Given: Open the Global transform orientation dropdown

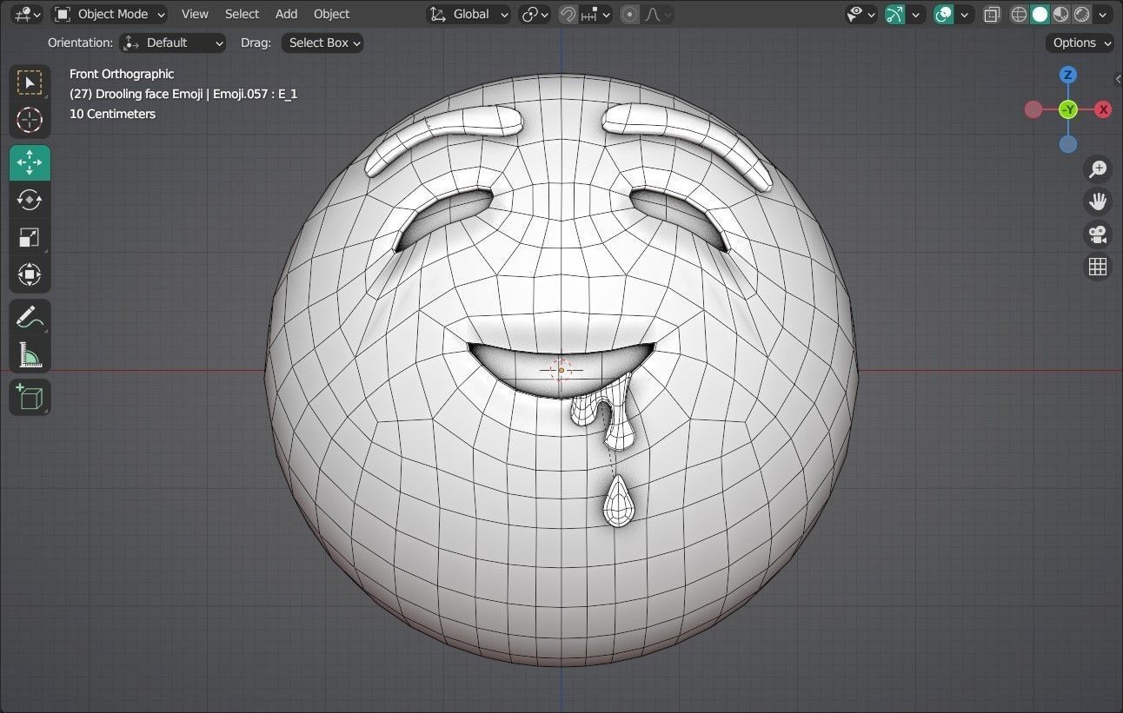Looking at the screenshot, I should (x=468, y=14).
